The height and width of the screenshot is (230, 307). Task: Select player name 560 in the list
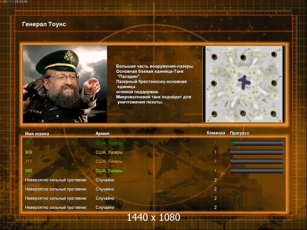(28, 171)
